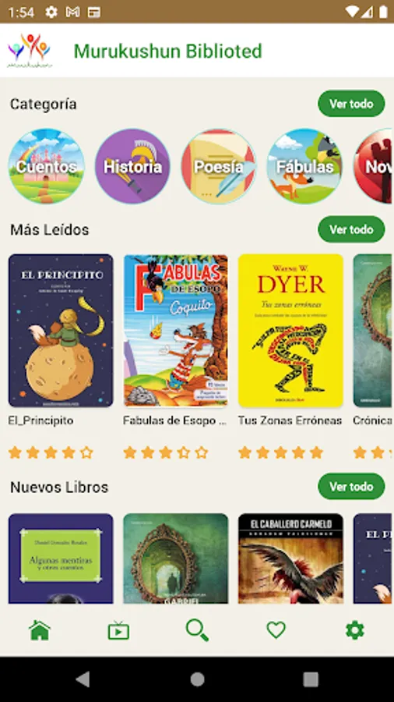Click Ver todo next to Categoría

click(x=351, y=104)
